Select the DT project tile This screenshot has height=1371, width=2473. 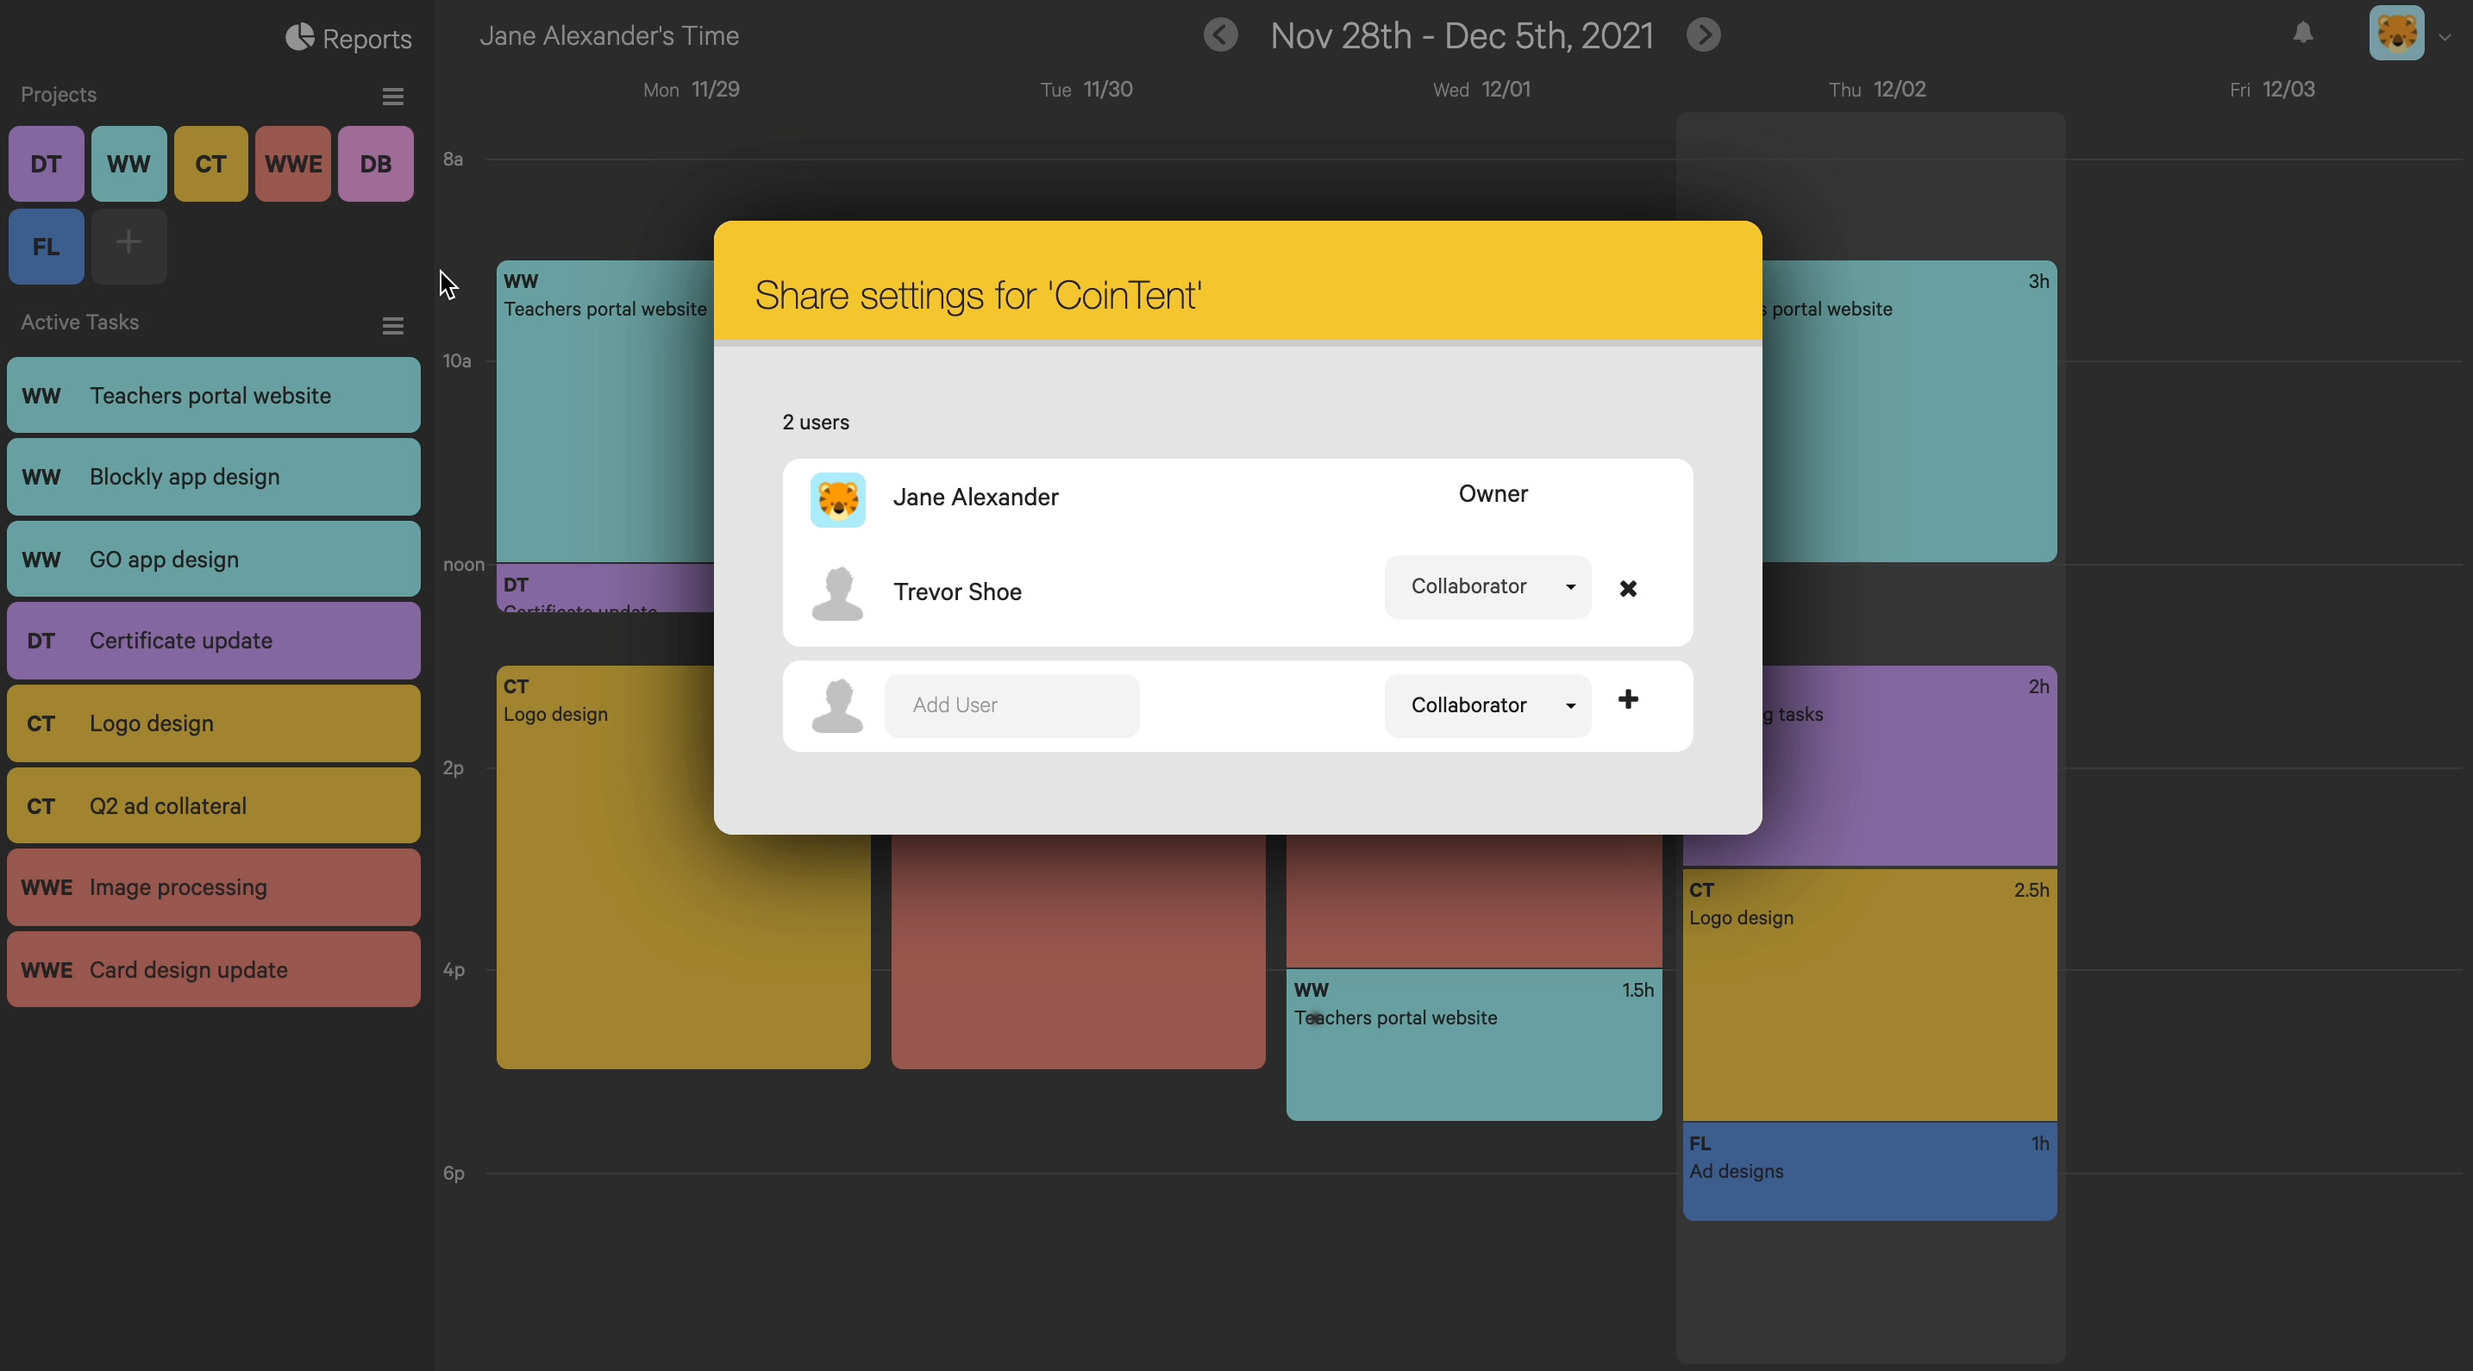tap(46, 163)
